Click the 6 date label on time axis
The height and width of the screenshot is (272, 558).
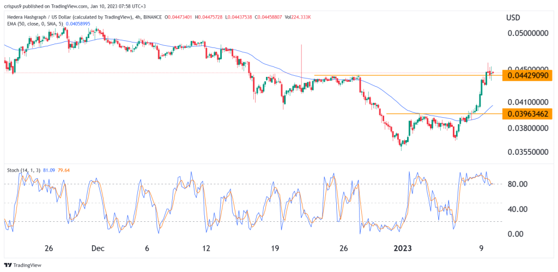pyautogui.click(x=147, y=248)
